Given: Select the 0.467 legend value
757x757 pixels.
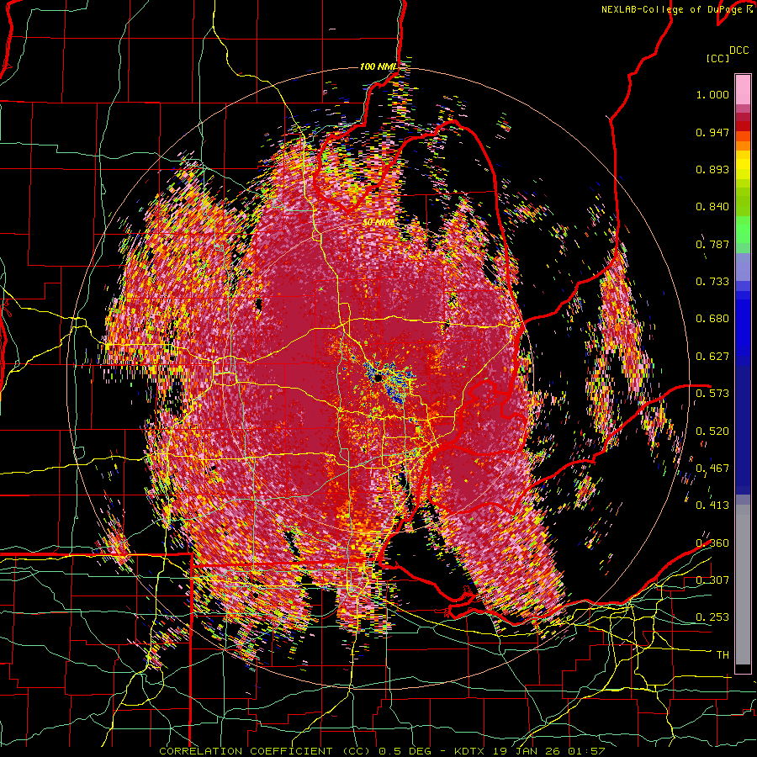Looking at the screenshot, I should coord(712,468).
